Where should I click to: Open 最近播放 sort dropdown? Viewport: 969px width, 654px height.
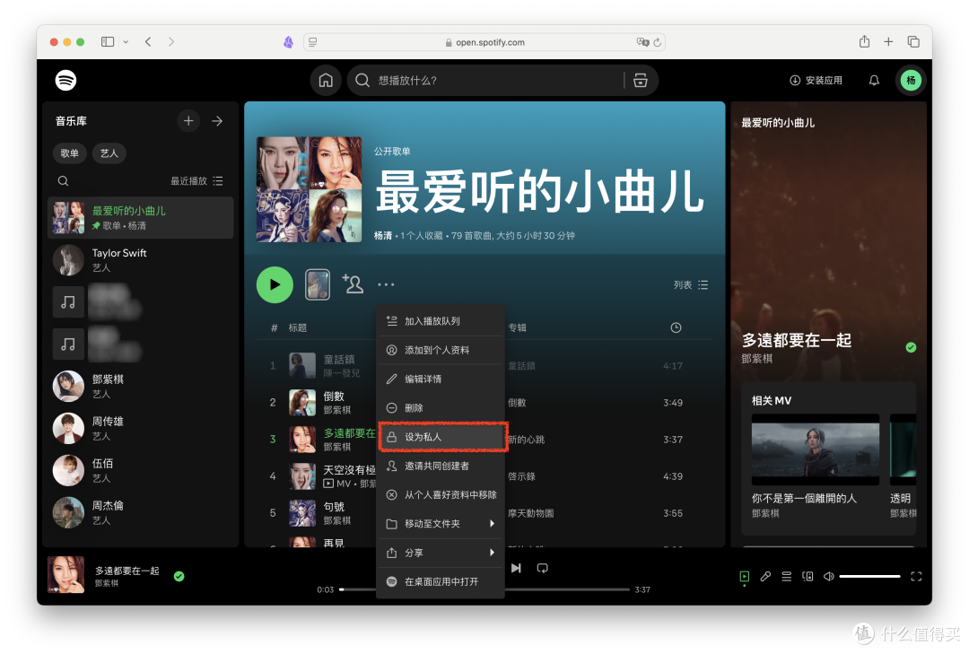[196, 181]
